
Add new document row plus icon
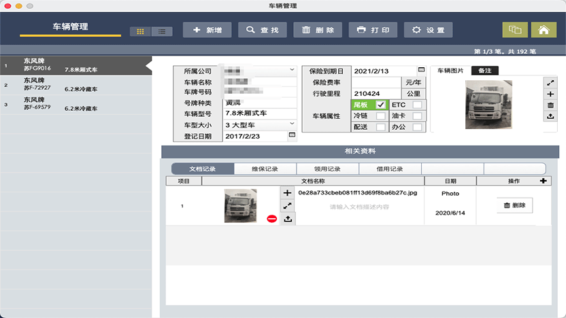(x=543, y=181)
